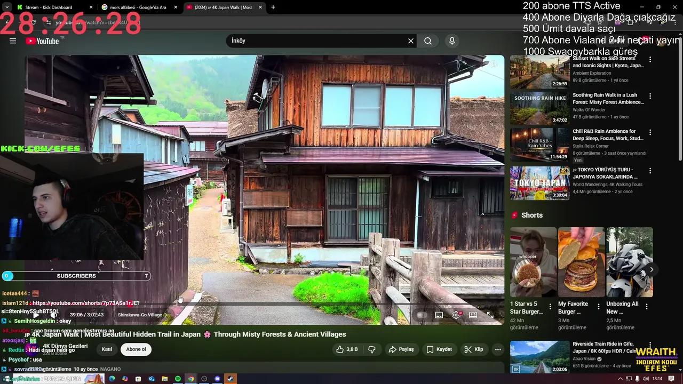683x384 pixels.
Task: Open options for Sunset Walk on Side Streets video
Action: click(650, 60)
